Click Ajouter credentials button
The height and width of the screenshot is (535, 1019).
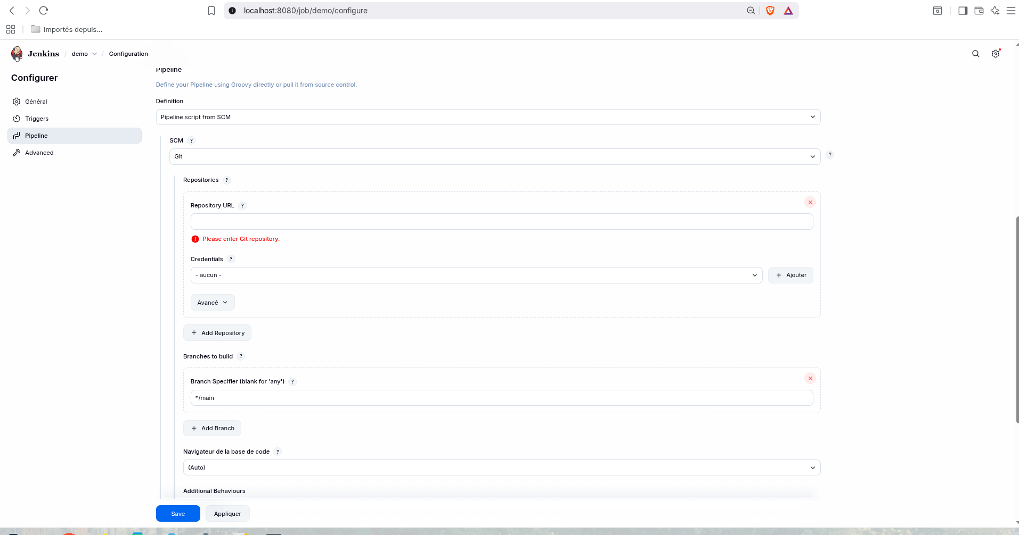tap(790, 275)
